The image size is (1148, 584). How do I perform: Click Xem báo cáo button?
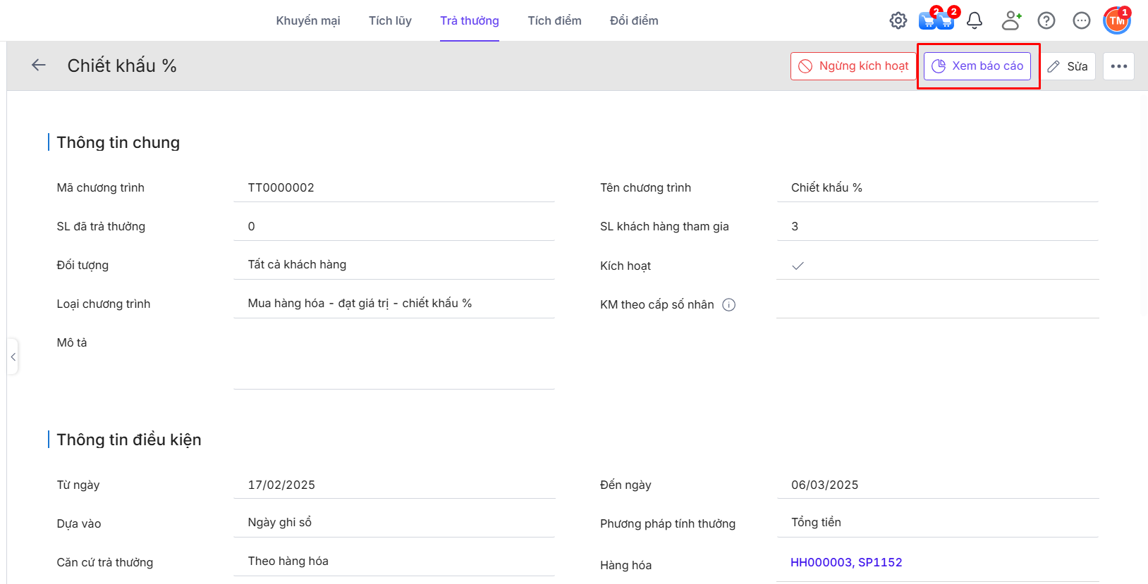(x=977, y=66)
